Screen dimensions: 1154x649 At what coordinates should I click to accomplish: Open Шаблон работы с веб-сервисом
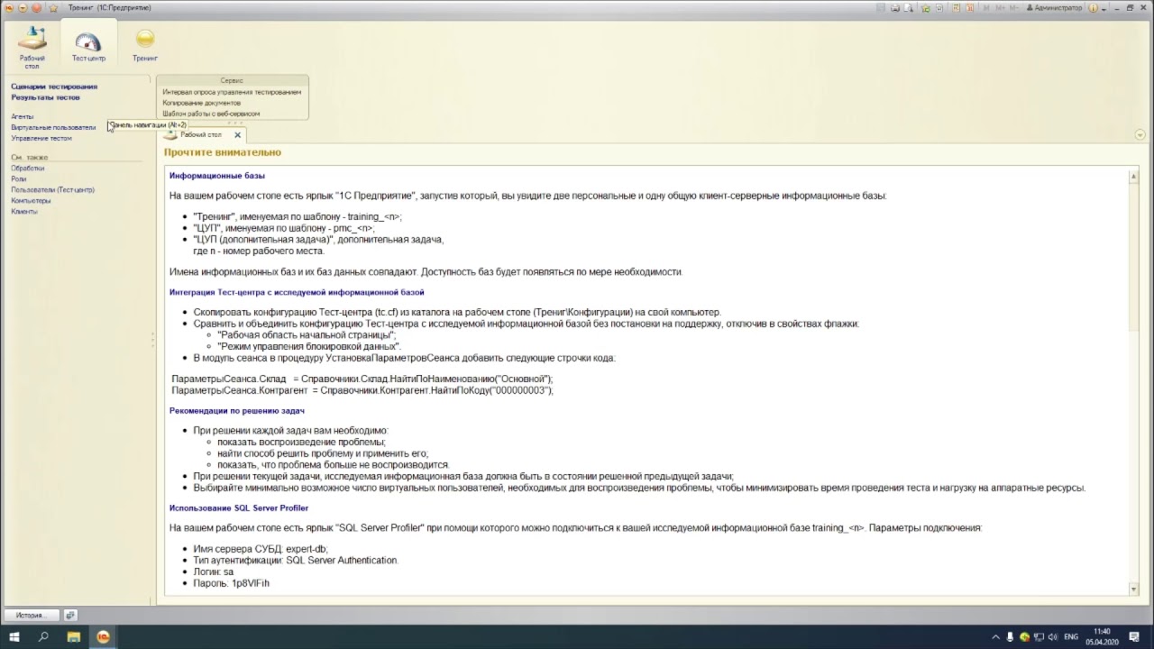coord(211,114)
